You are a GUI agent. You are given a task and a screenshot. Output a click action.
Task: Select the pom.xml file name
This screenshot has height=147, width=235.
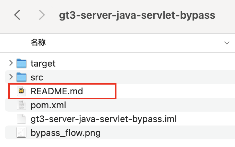[48, 105]
